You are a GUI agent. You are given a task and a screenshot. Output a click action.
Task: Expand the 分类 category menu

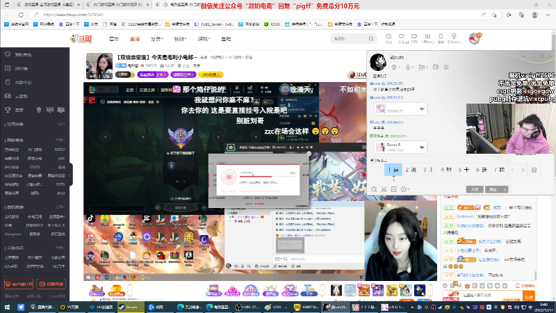point(157,39)
